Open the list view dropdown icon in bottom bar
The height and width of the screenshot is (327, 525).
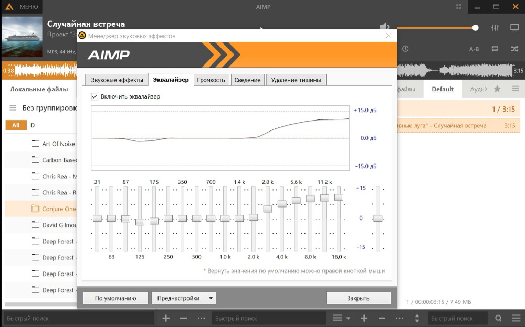[x=341, y=318]
